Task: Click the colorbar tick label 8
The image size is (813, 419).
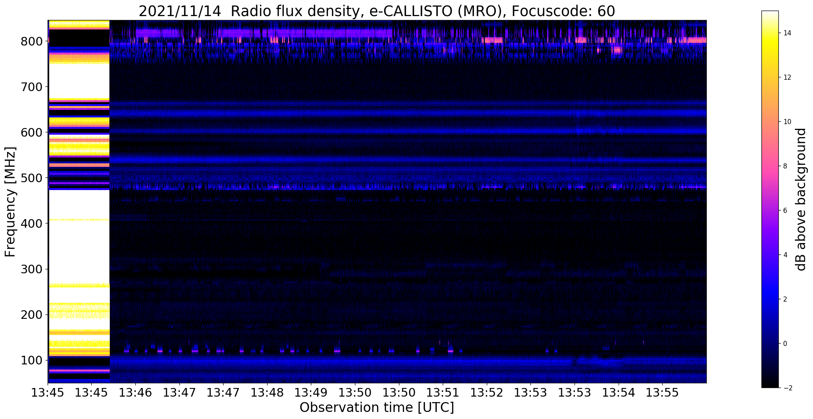Action: point(785,166)
